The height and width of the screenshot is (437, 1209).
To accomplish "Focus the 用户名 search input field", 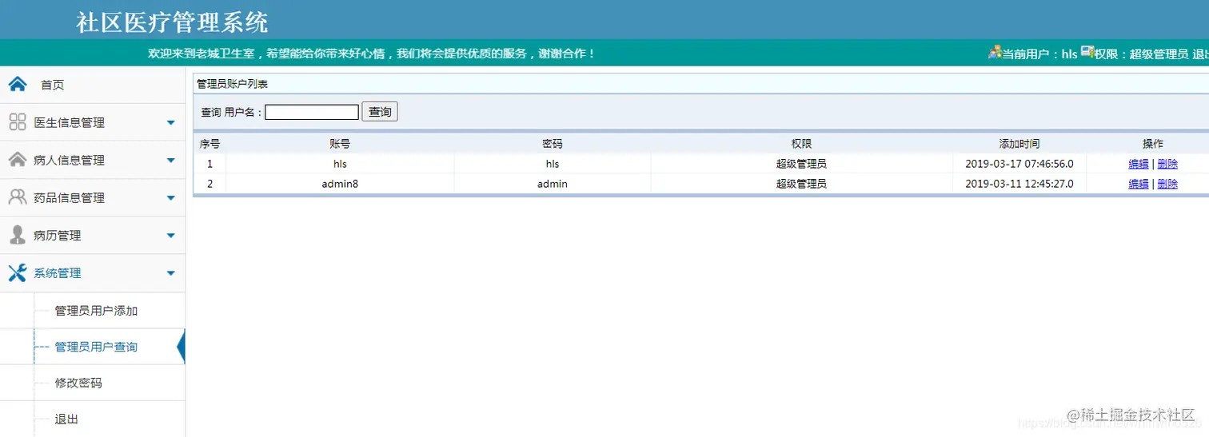I will [x=312, y=112].
